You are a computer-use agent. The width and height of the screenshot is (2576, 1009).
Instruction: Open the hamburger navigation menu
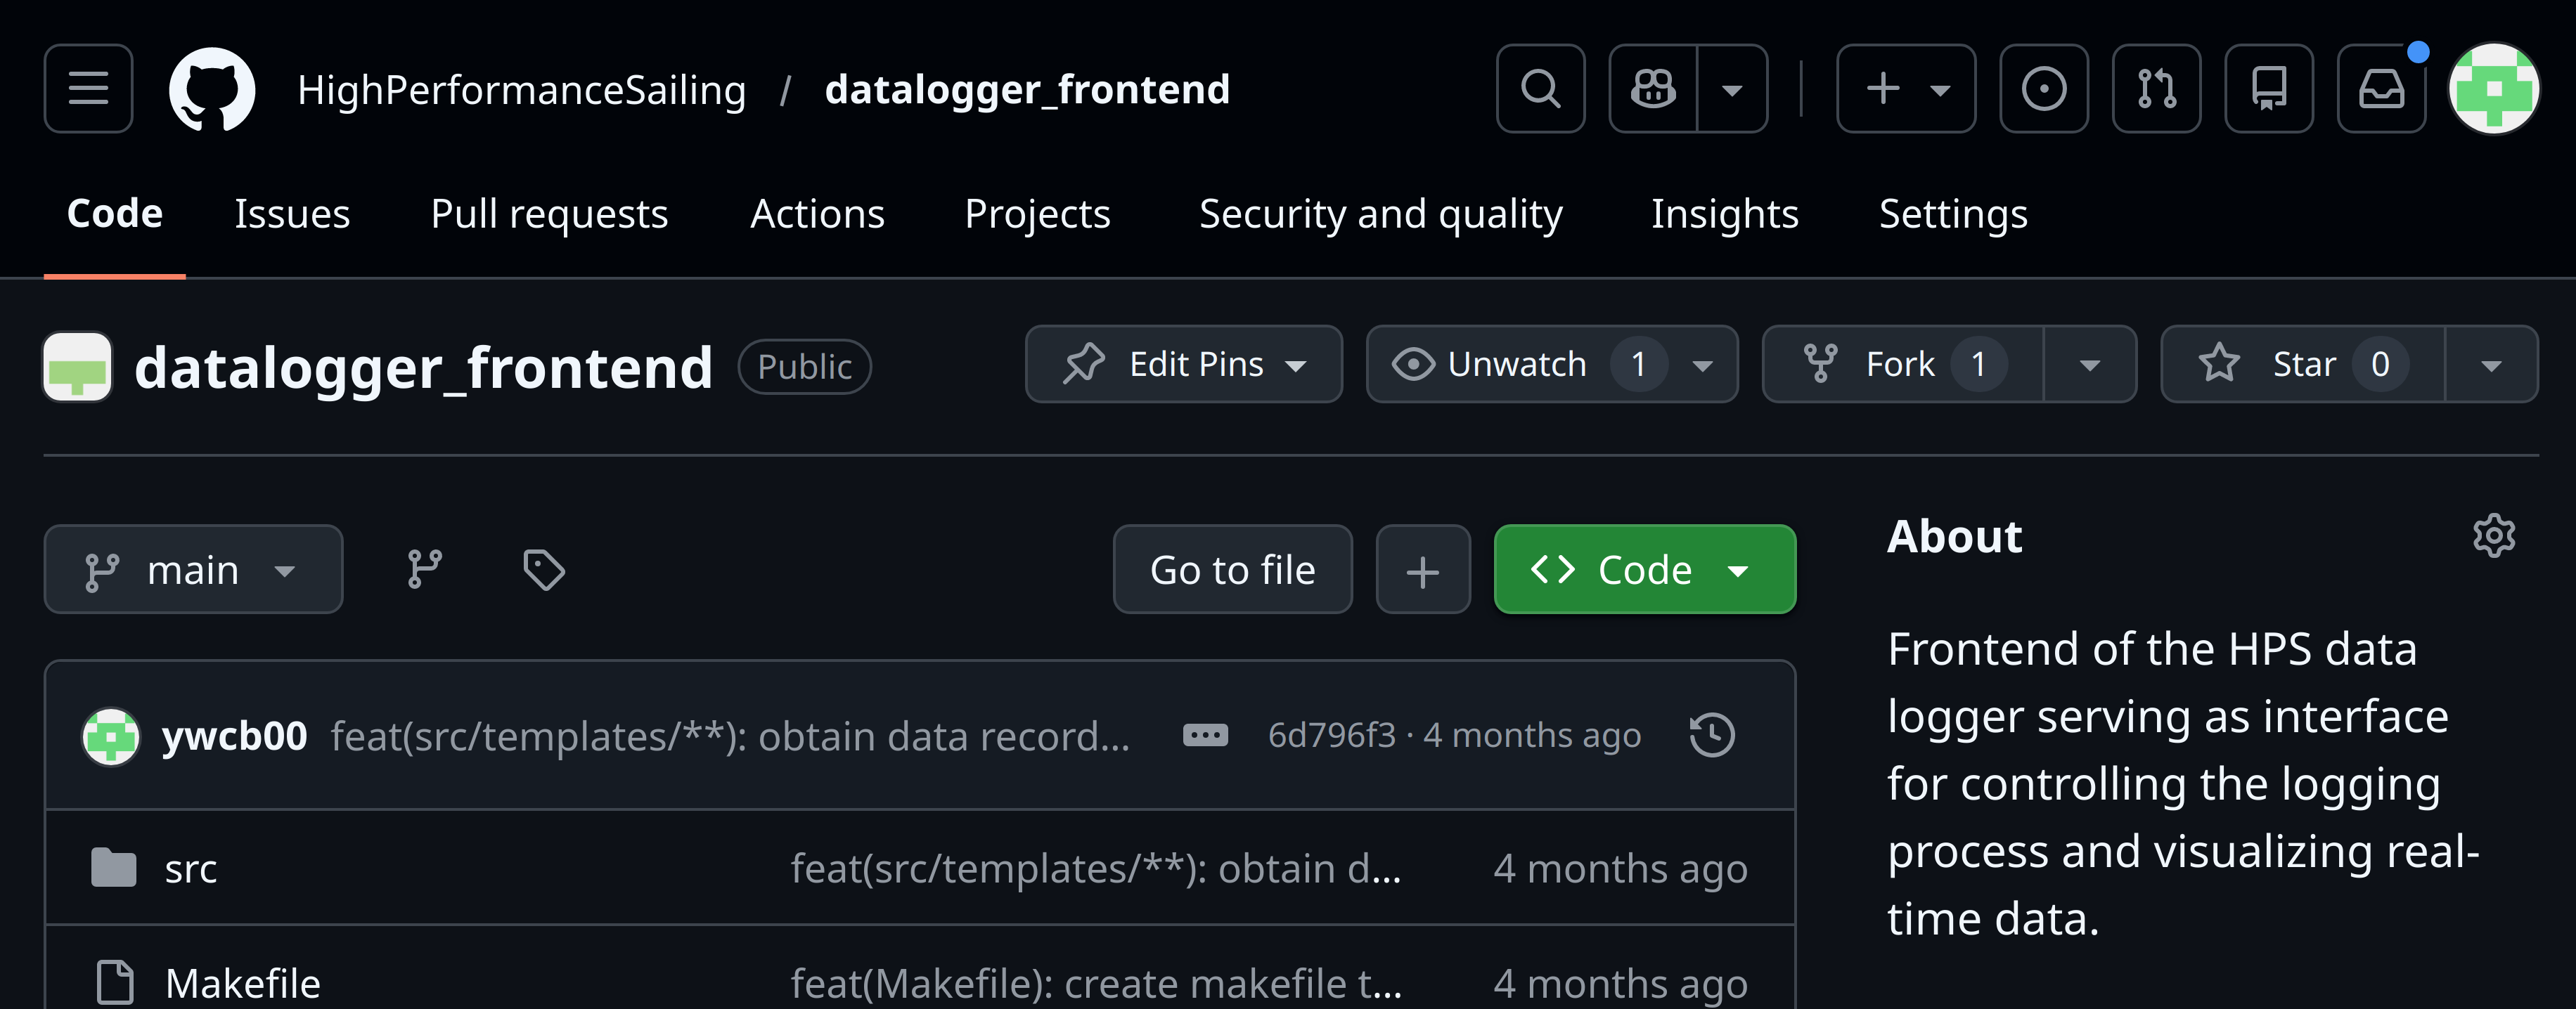[88, 89]
